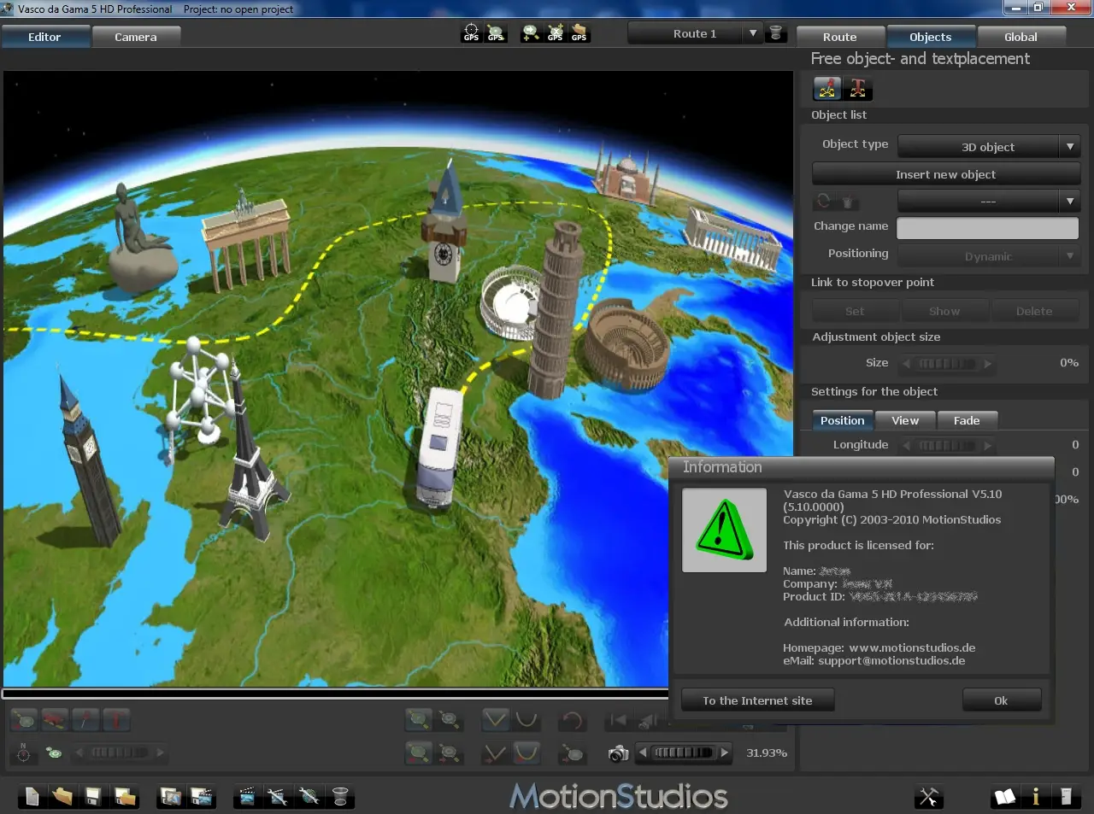
Task: Click the Delete stopover link button
Action: [x=1034, y=311]
